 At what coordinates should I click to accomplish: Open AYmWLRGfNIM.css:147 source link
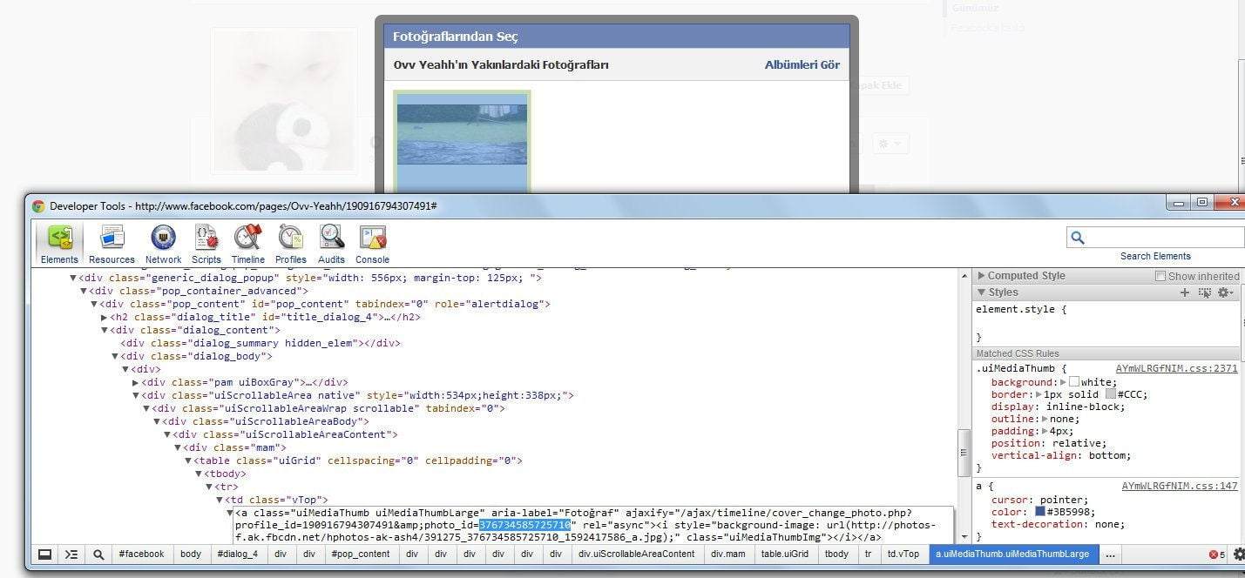click(x=1180, y=486)
